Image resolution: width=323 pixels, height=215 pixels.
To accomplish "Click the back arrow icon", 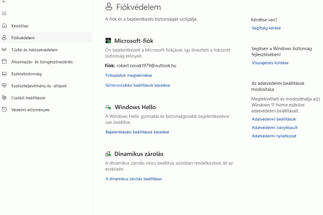I will coord(4,2).
